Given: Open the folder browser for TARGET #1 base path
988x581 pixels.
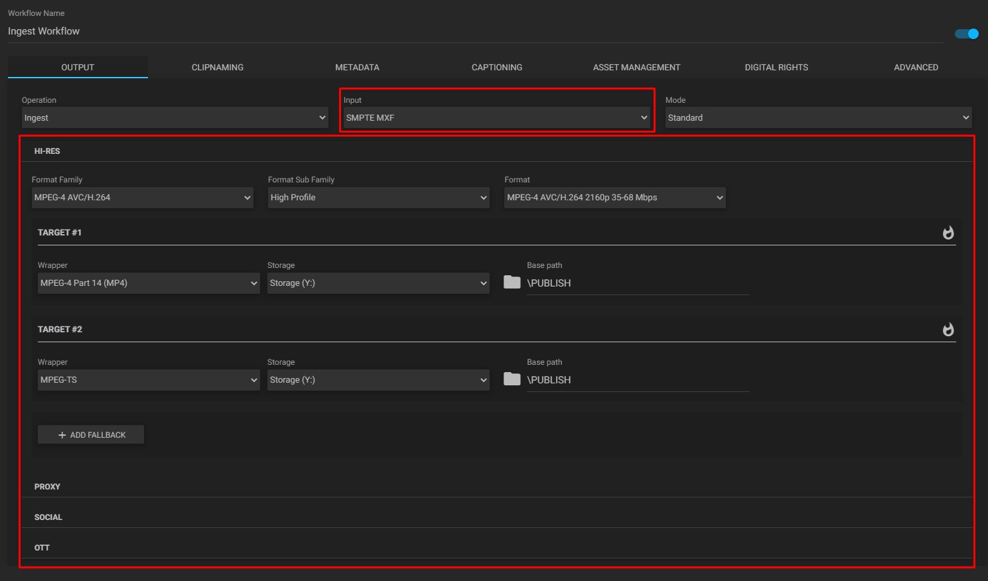Looking at the screenshot, I should 512,282.
